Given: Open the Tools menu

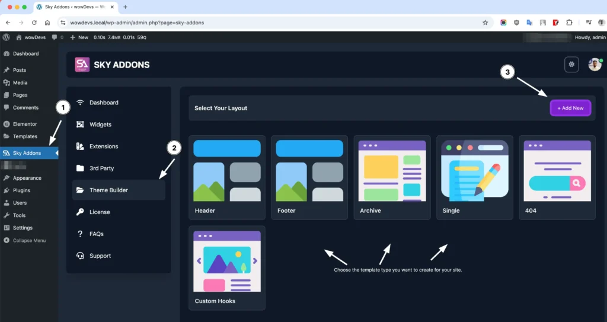Looking at the screenshot, I should [29, 215].
